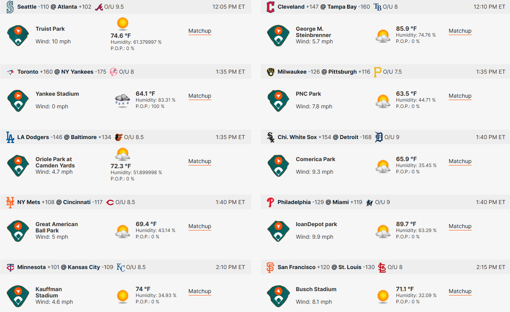Click the Seattle Mariners team logo
The height and width of the screenshot is (312, 510).
coord(10,7)
